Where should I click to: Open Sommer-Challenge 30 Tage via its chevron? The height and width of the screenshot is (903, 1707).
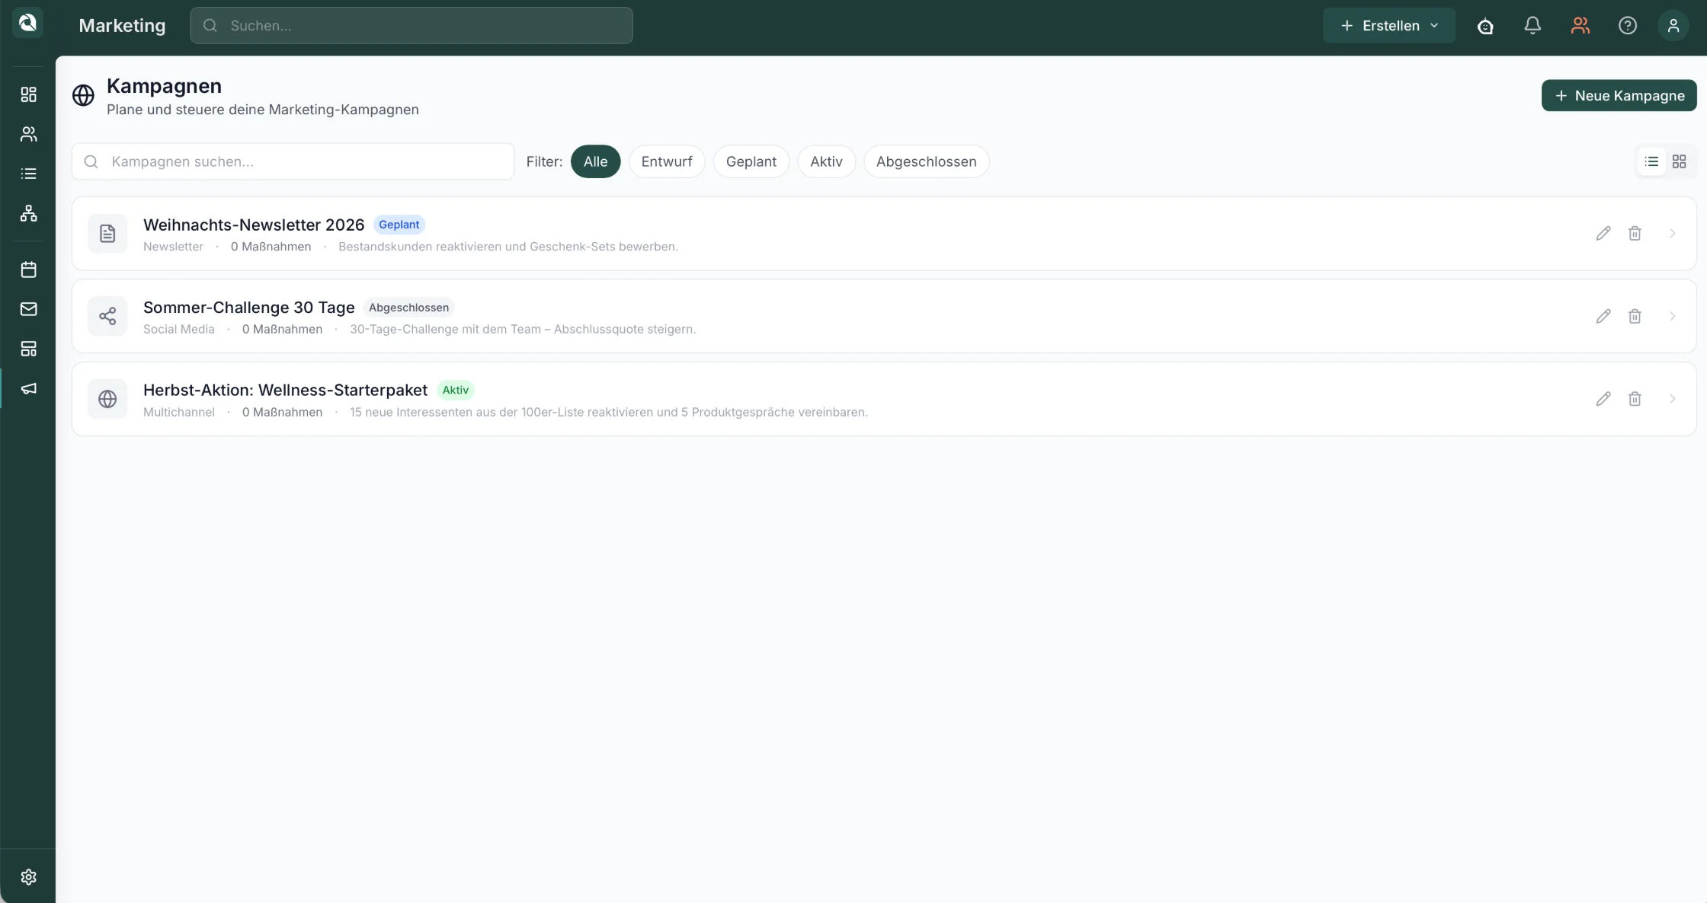click(x=1673, y=316)
